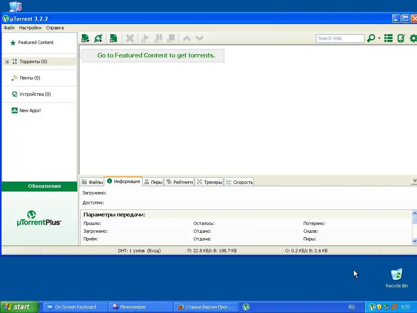Click the Go to Featured Content banner
The image size is (417, 313).
point(152,55)
